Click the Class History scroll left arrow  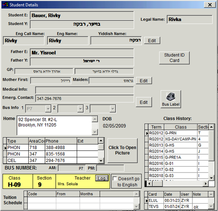pos(149,184)
